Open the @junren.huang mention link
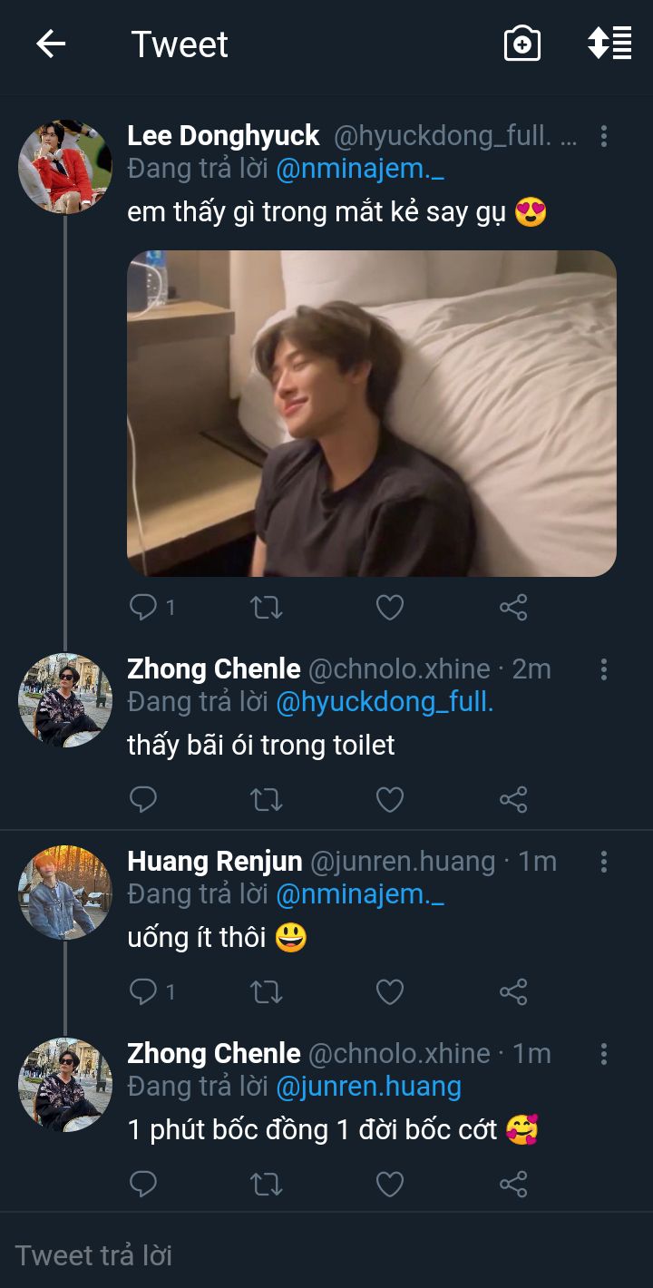The width and height of the screenshot is (653, 1288). coord(368,1086)
